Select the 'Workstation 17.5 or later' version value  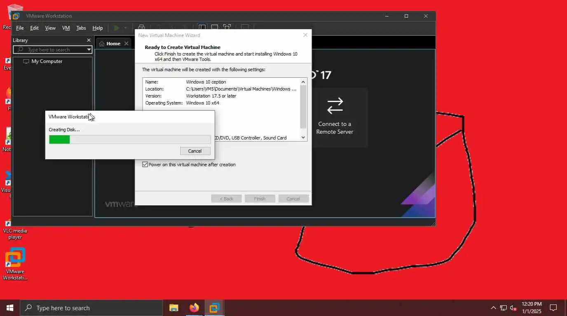coord(211,96)
